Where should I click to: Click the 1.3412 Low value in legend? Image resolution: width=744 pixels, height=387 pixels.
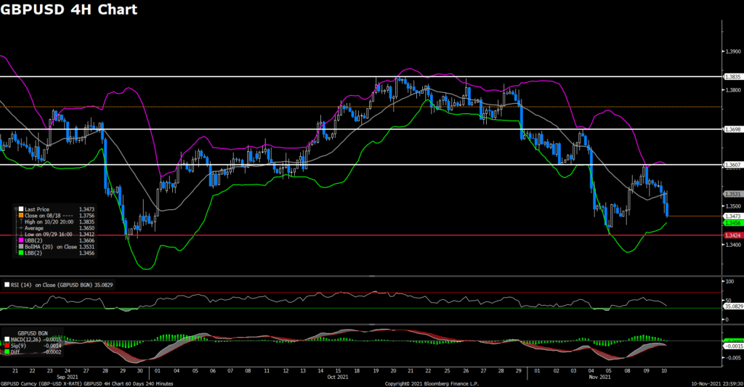point(87,235)
